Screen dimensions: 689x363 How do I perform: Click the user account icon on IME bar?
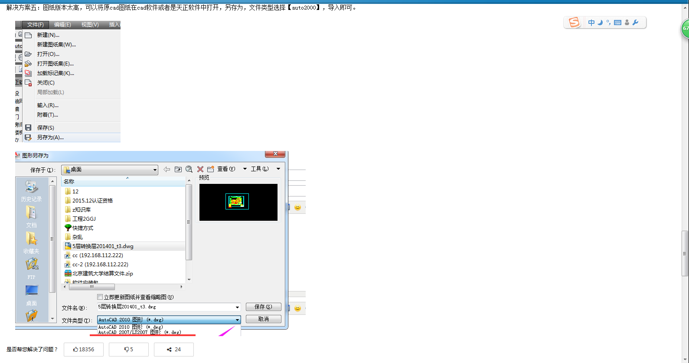click(627, 23)
